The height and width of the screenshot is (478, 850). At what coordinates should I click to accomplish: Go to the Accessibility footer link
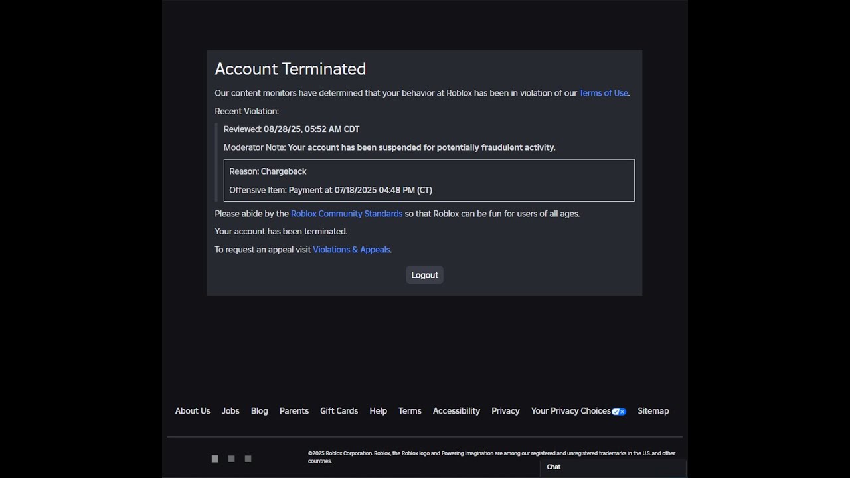click(456, 411)
